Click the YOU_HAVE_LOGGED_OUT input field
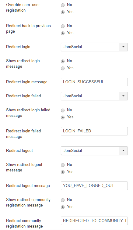This screenshot has width=133, height=230. tap(94, 186)
